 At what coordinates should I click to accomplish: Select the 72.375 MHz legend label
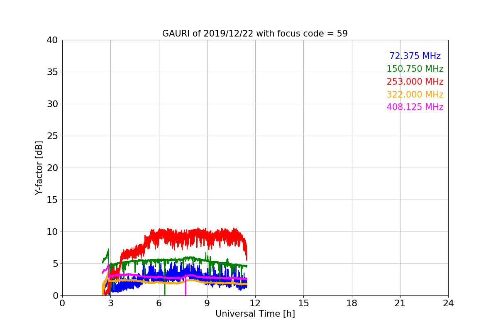coord(415,56)
